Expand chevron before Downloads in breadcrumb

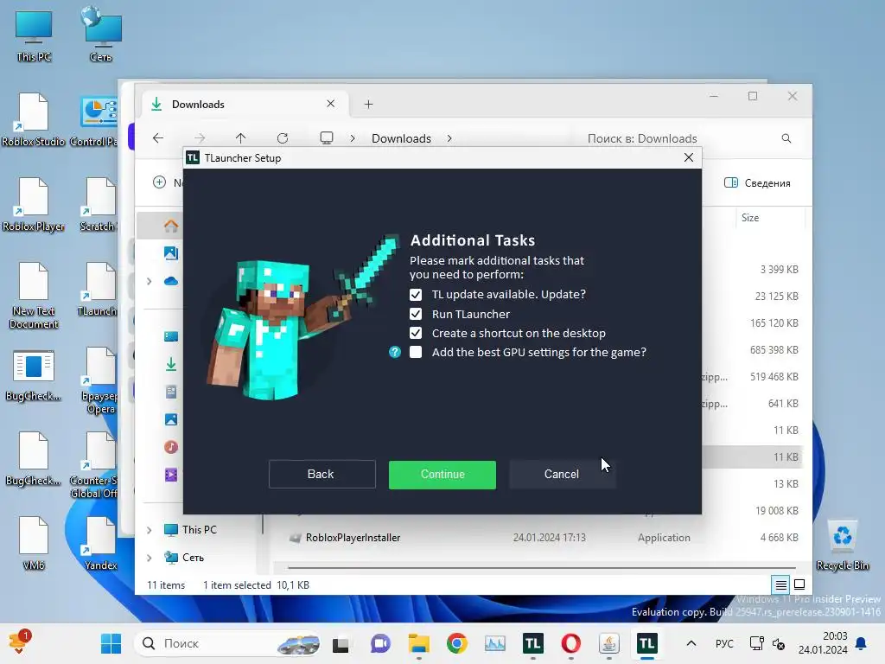coord(353,138)
